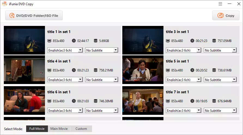The width and height of the screenshot is (243, 135).
Task: Click thumbnail of title 1 in set 1
Action: [24, 40]
